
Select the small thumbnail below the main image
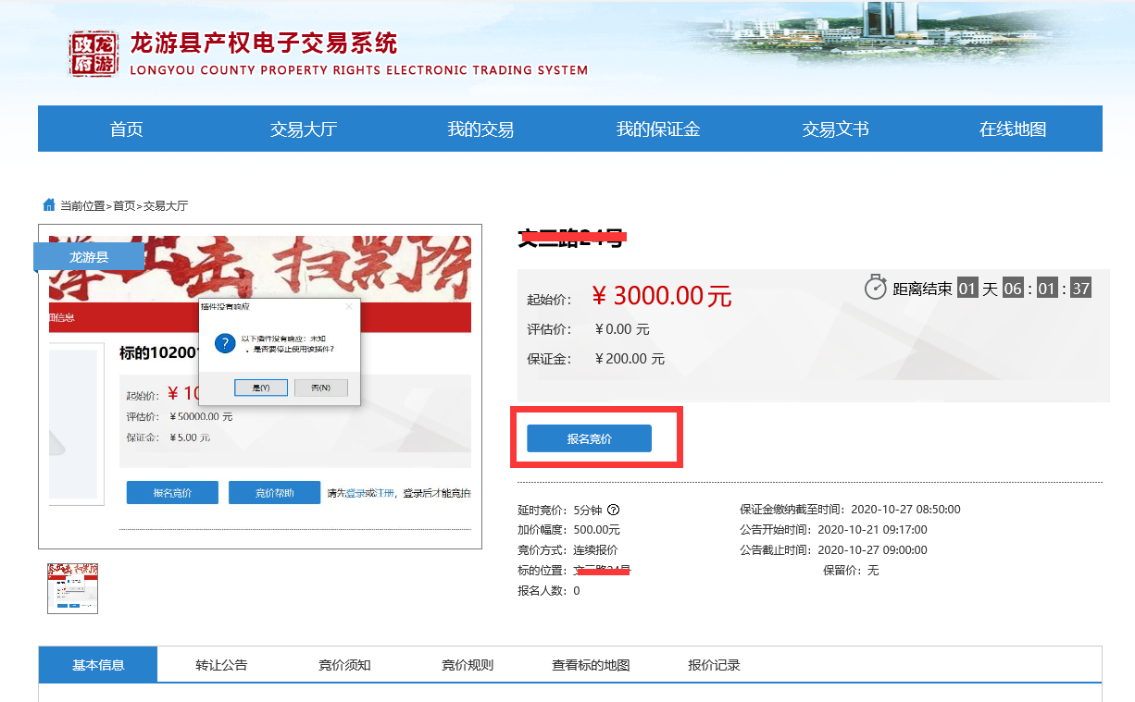72,588
